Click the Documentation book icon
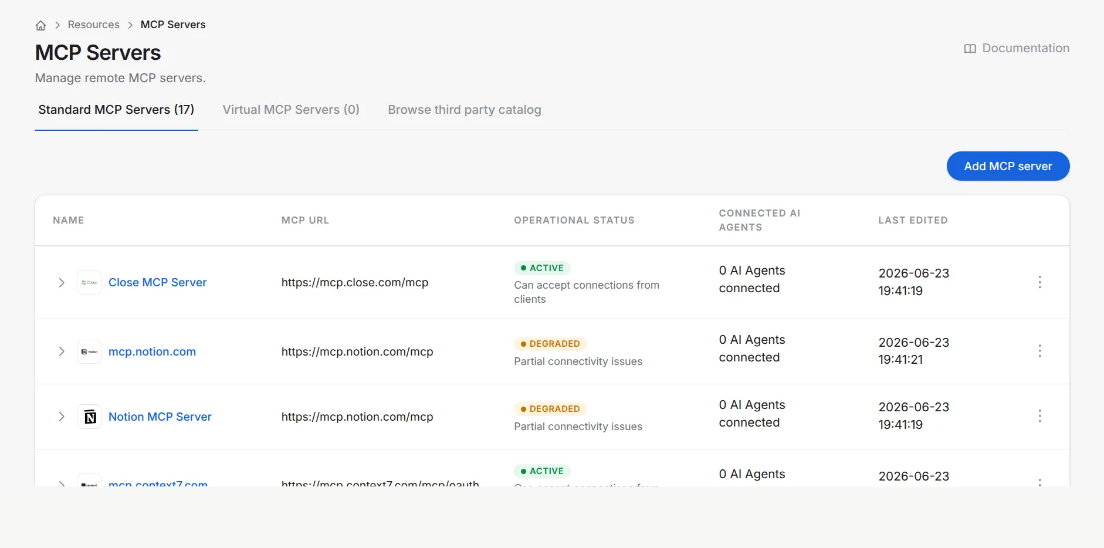Viewport: 1104px width, 548px height. (x=970, y=49)
